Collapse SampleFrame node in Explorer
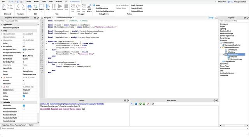The height and width of the screenshot is (140, 249). [x=223, y=54]
